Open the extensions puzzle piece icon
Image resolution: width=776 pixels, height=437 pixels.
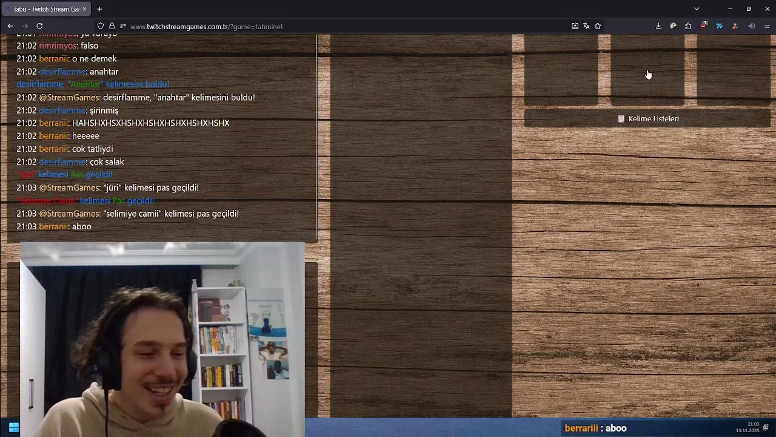pyautogui.click(x=688, y=26)
